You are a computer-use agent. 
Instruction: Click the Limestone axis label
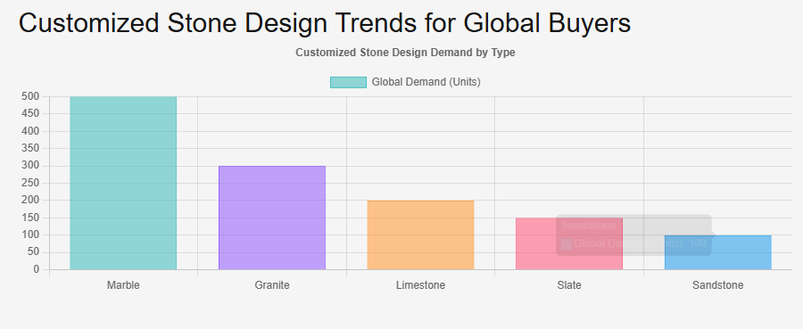click(420, 285)
